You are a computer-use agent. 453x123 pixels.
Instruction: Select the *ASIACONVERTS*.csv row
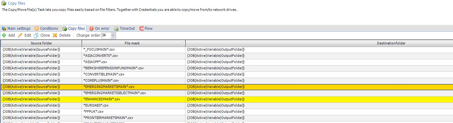point(226,56)
